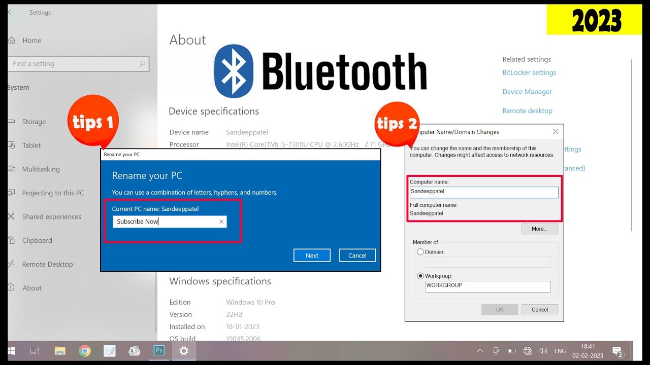
Task: Clear the PC name field with X
Action: coord(221,222)
